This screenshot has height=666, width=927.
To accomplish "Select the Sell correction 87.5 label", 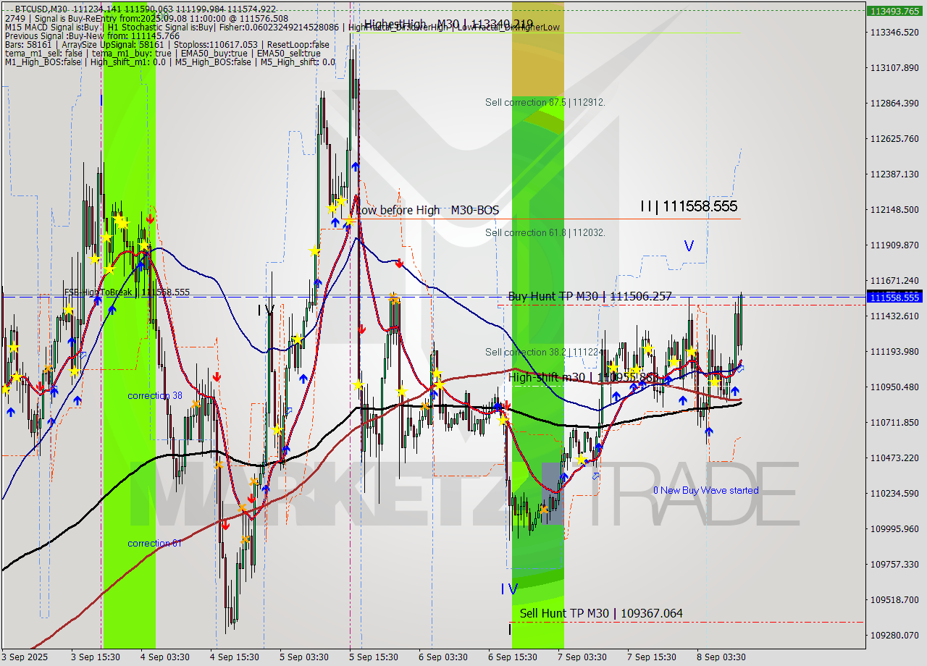I will click(545, 103).
